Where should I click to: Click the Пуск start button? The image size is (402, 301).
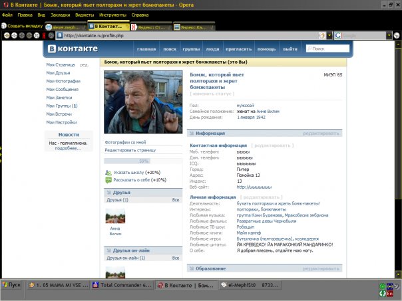[12, 284]
